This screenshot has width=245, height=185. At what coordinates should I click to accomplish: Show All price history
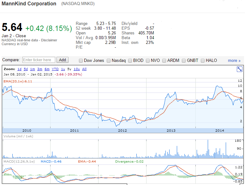click(x=84, y=69)
